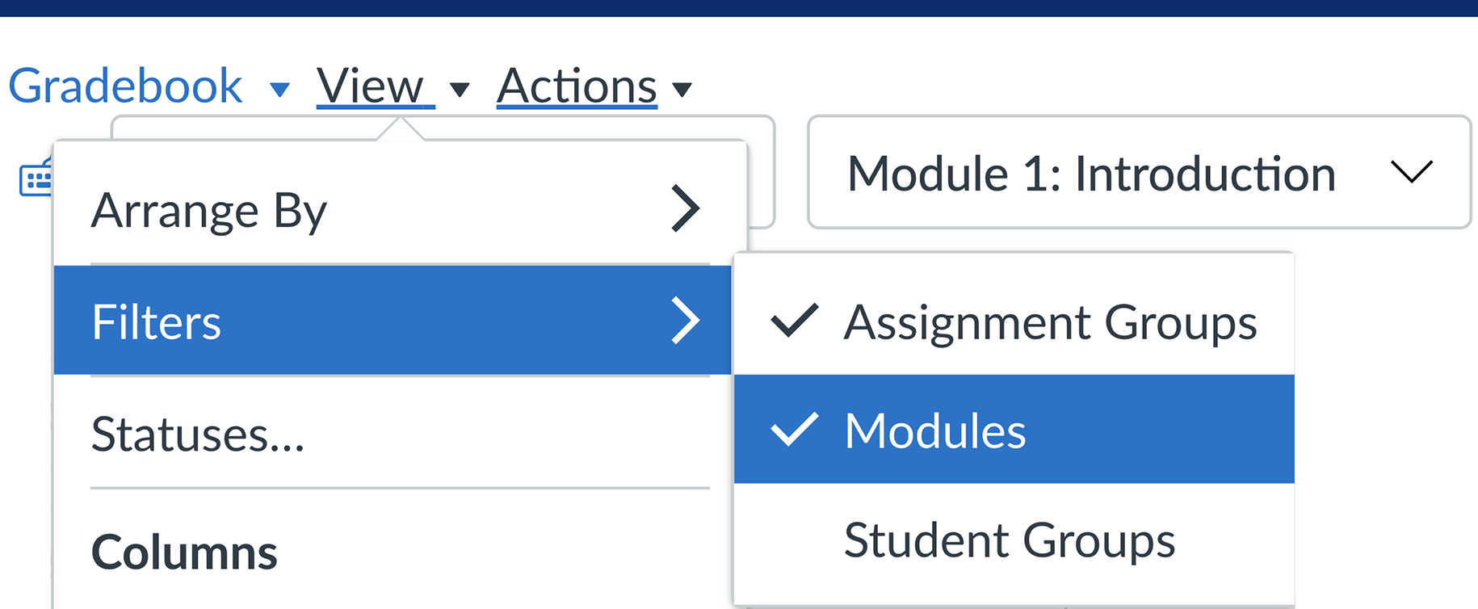1478x609 pixels.
Task: Click the Actions menu link
Action: [577, 86]
